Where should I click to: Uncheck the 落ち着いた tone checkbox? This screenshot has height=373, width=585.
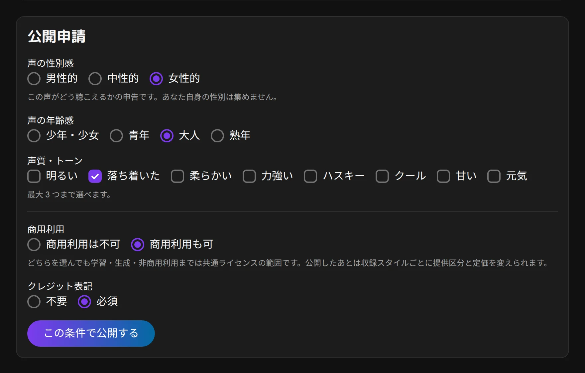coord(95,176)
